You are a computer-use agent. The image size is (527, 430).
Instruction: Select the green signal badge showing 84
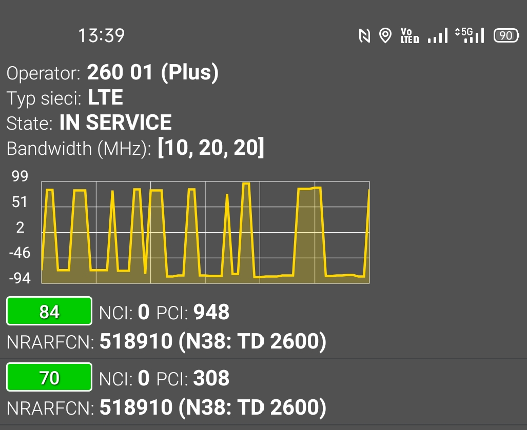coord(49,311)
